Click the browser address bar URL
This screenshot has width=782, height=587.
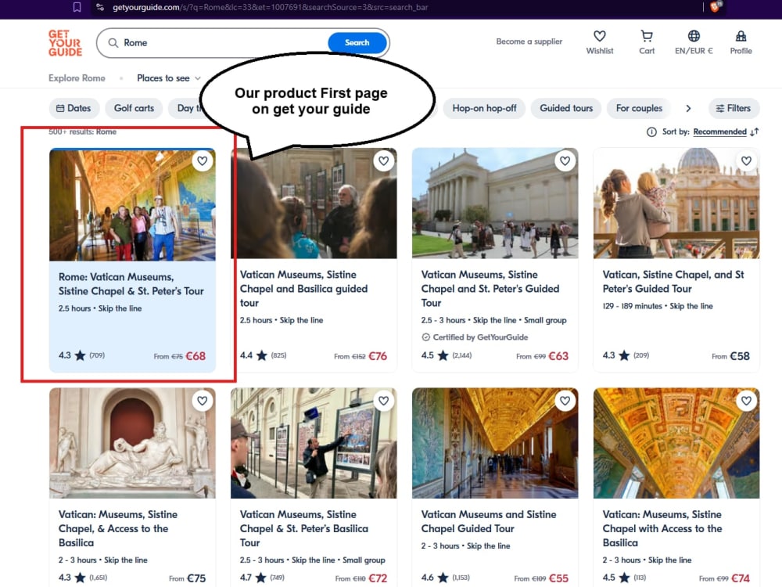(x=270, y=8)
